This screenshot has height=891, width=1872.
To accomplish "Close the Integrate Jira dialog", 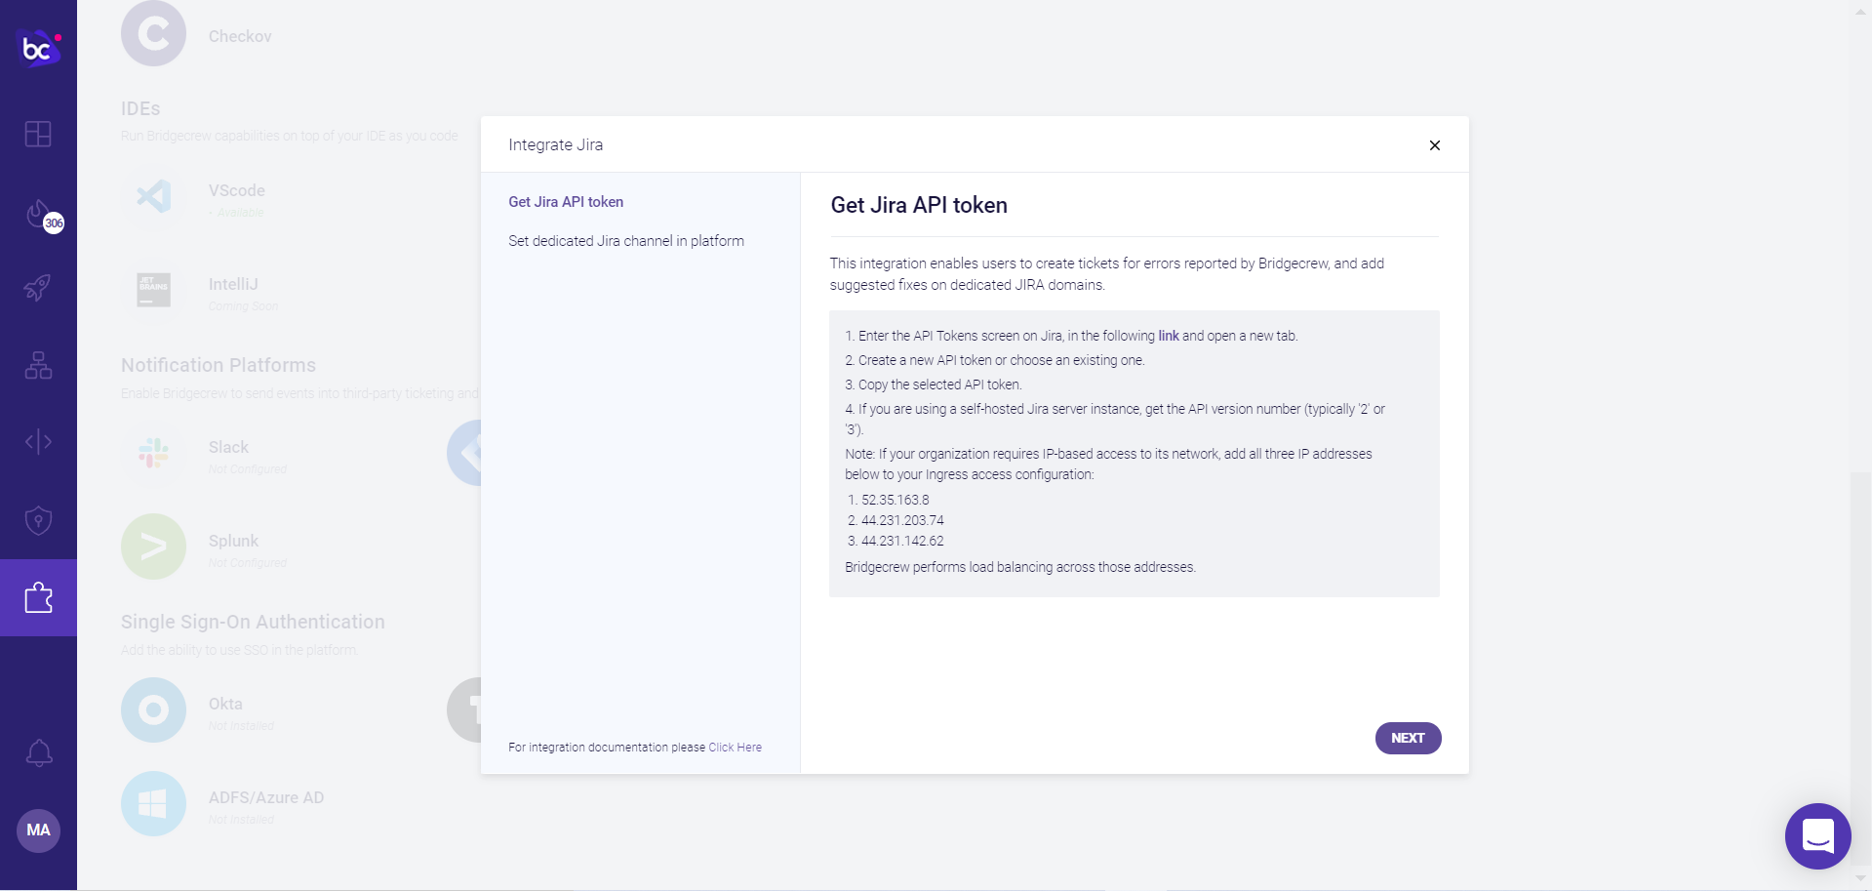I will click(1434, 145).
